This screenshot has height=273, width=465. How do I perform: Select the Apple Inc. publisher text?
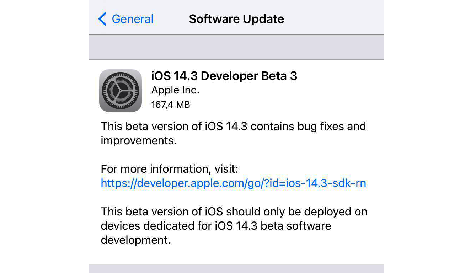pos(175,90)
